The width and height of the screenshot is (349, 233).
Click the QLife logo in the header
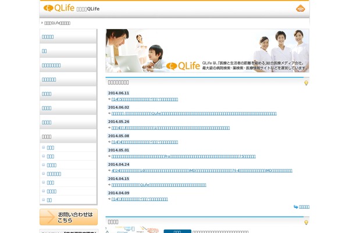59,8
